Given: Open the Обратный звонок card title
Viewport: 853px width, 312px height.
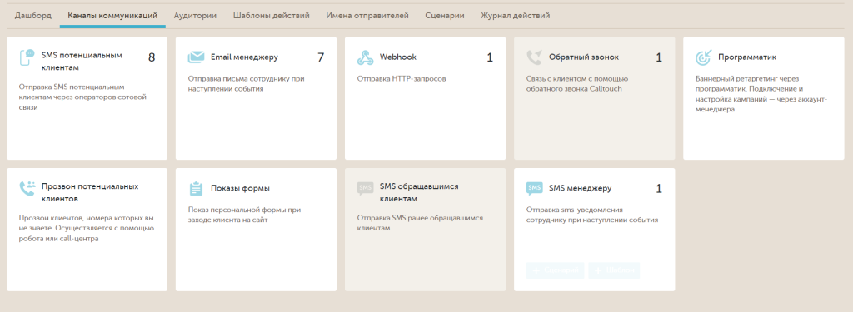Looking at the screenshot, I should click(x=584, y=57).
